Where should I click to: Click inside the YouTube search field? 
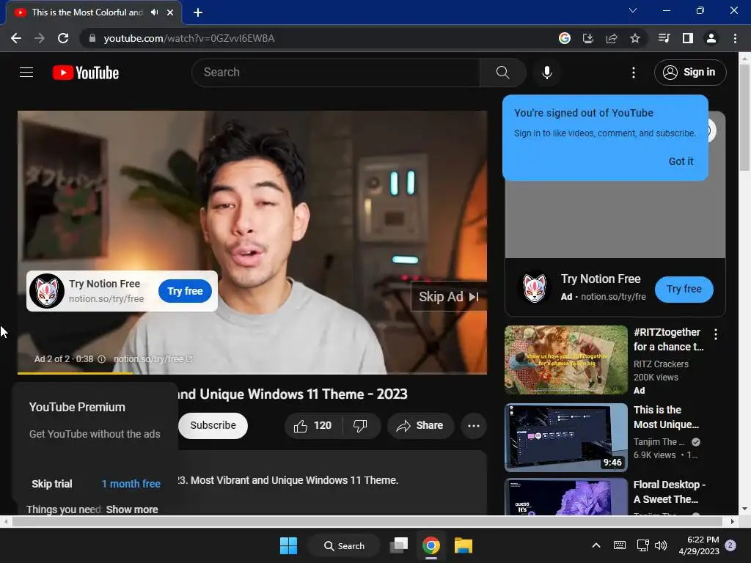pyautogui.click(x=336, y=73)
